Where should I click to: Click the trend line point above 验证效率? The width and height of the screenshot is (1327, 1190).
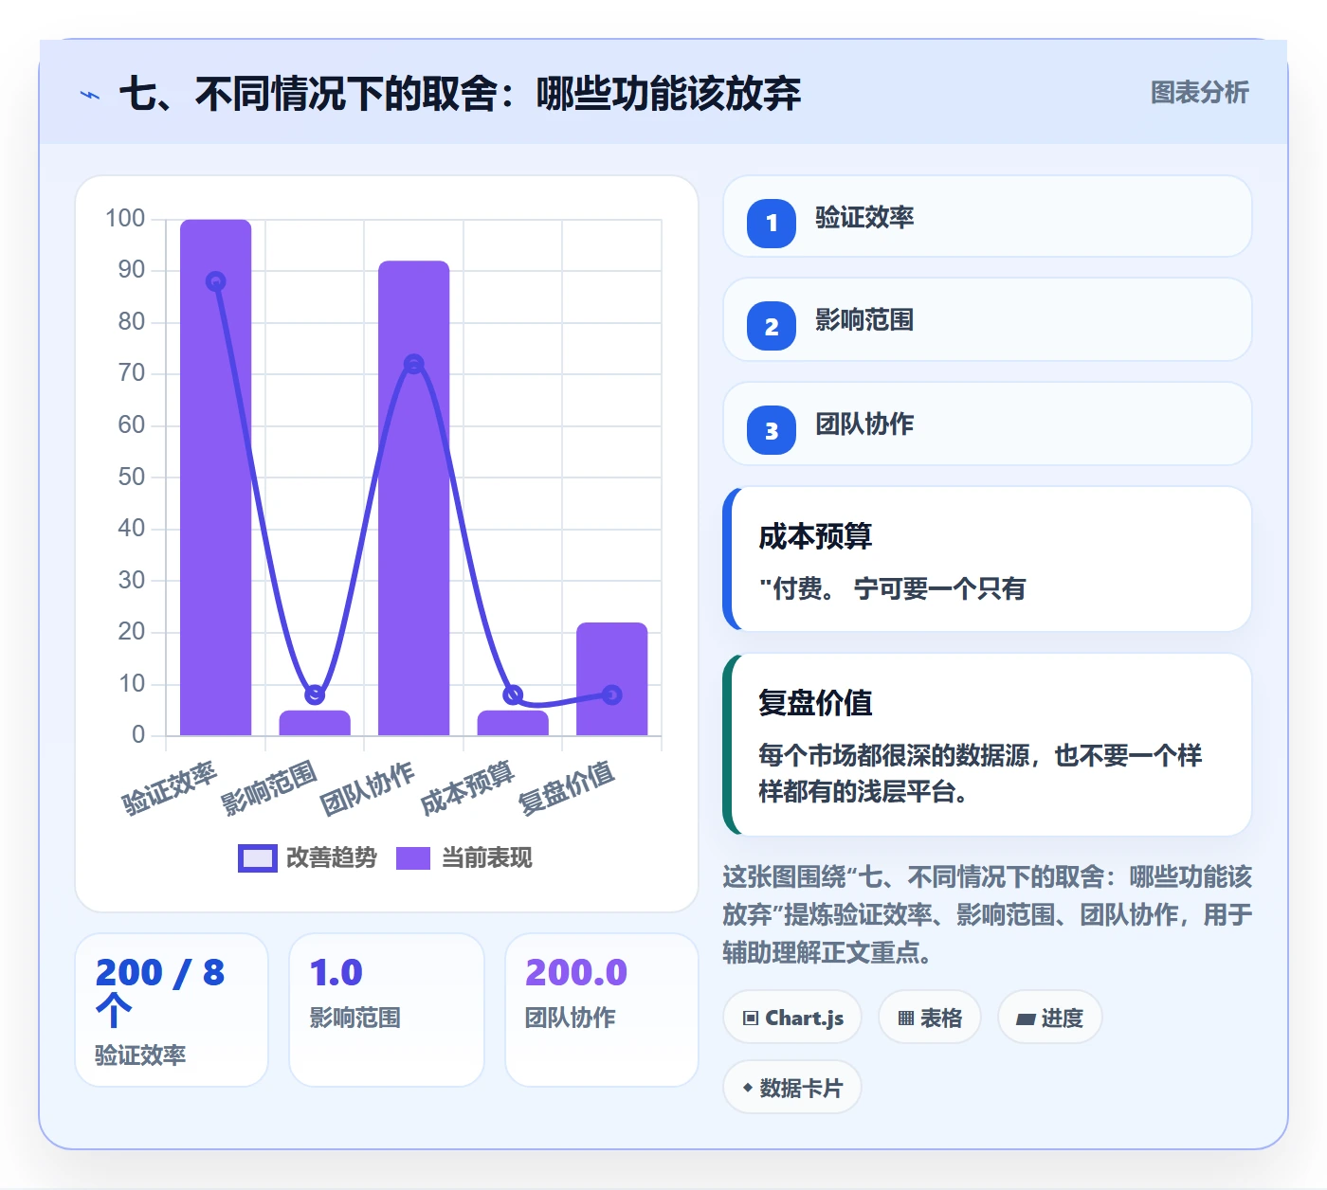click(216, 281)
